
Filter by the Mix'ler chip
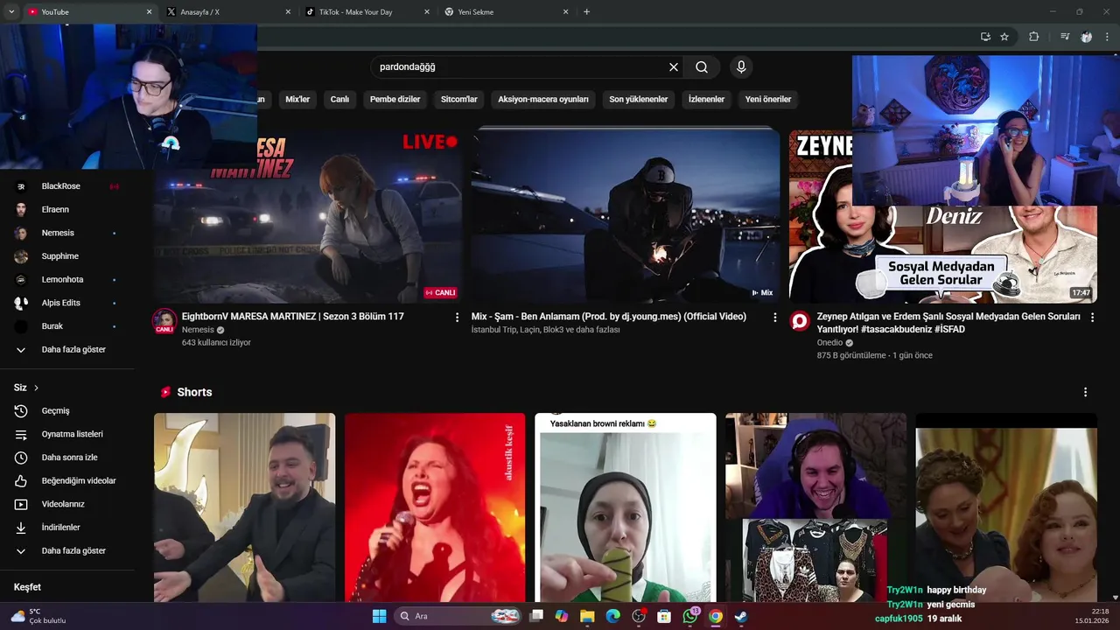pos(297,100)
